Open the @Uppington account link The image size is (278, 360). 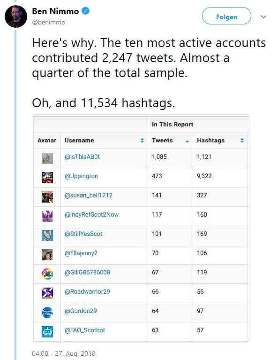[81, 176]
